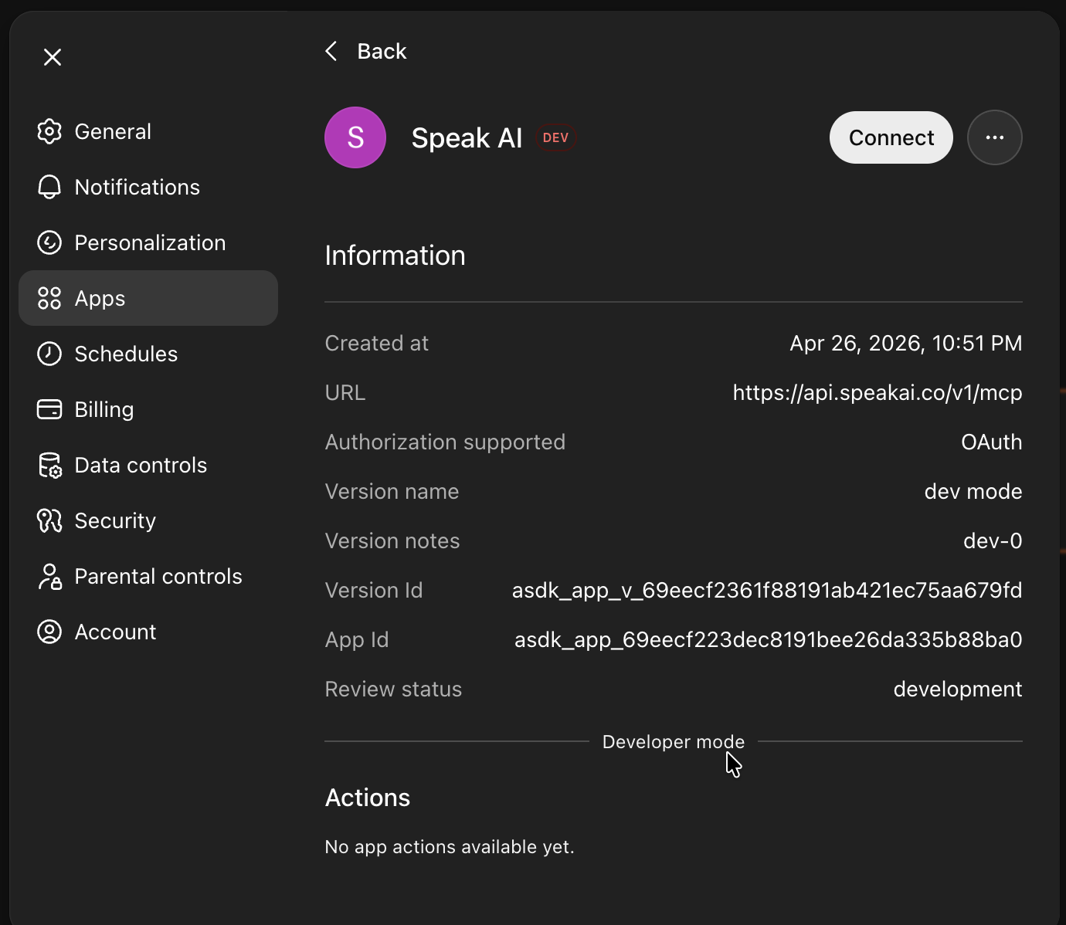1066x925 pixels.
Task: Click the back chevron arrow
Action: tap(331, 51)
